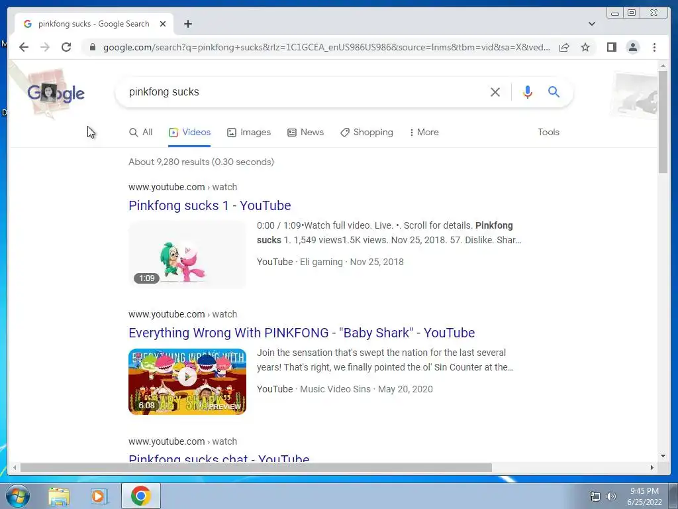Start voice search with microphone
The image size is (678, 509).
pos(528,91)
